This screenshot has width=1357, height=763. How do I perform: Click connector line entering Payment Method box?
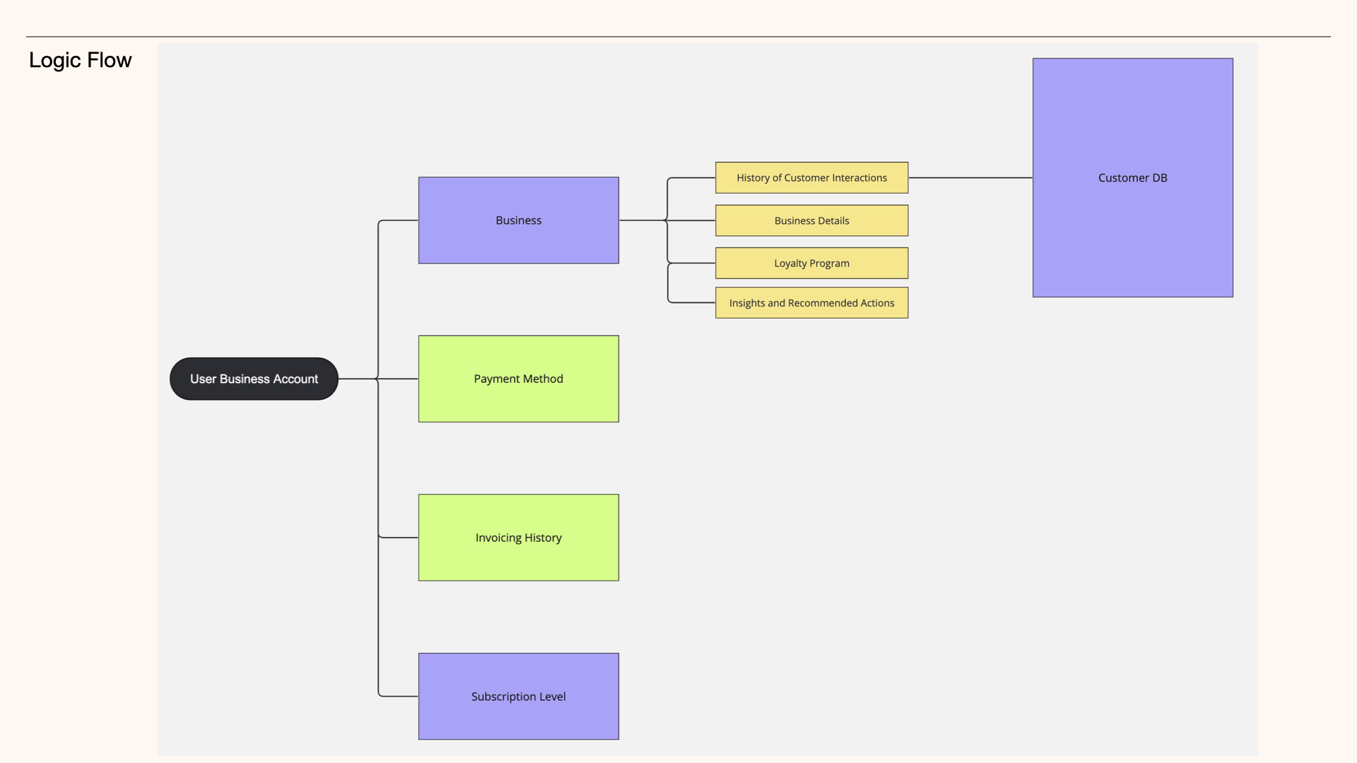(399, 379)
